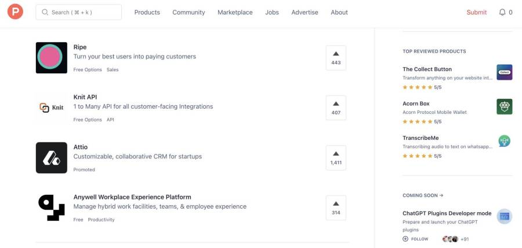Follow the ChatGPT Plugins Developer mode
The image size is (522, 248).
416,239
